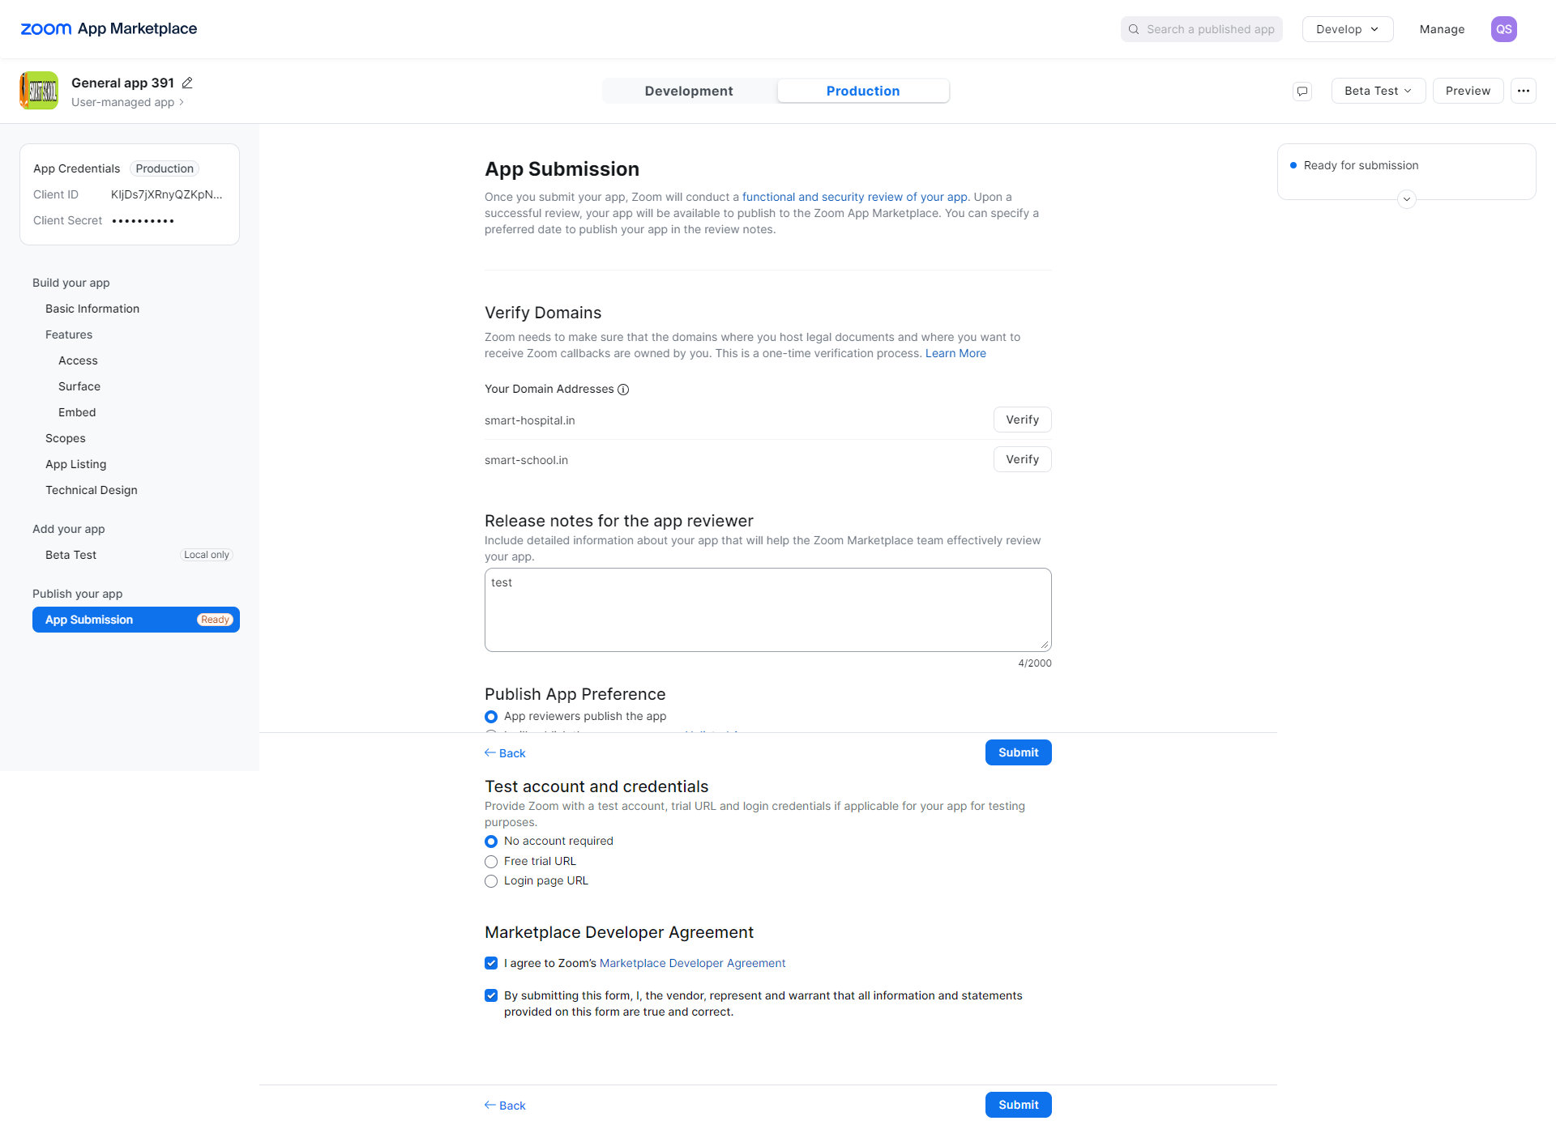Click the Zoom App Marketplace logo
The width and height of the screenshot is (1556, 1125).
coord(109,29)
